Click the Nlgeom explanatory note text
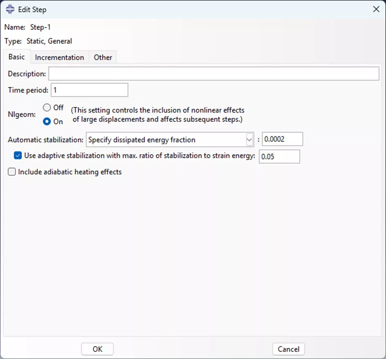386x359 pixels. (157, 115)
